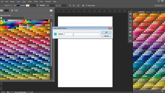Open the tool mode Shape dropdown

[8, 5]
